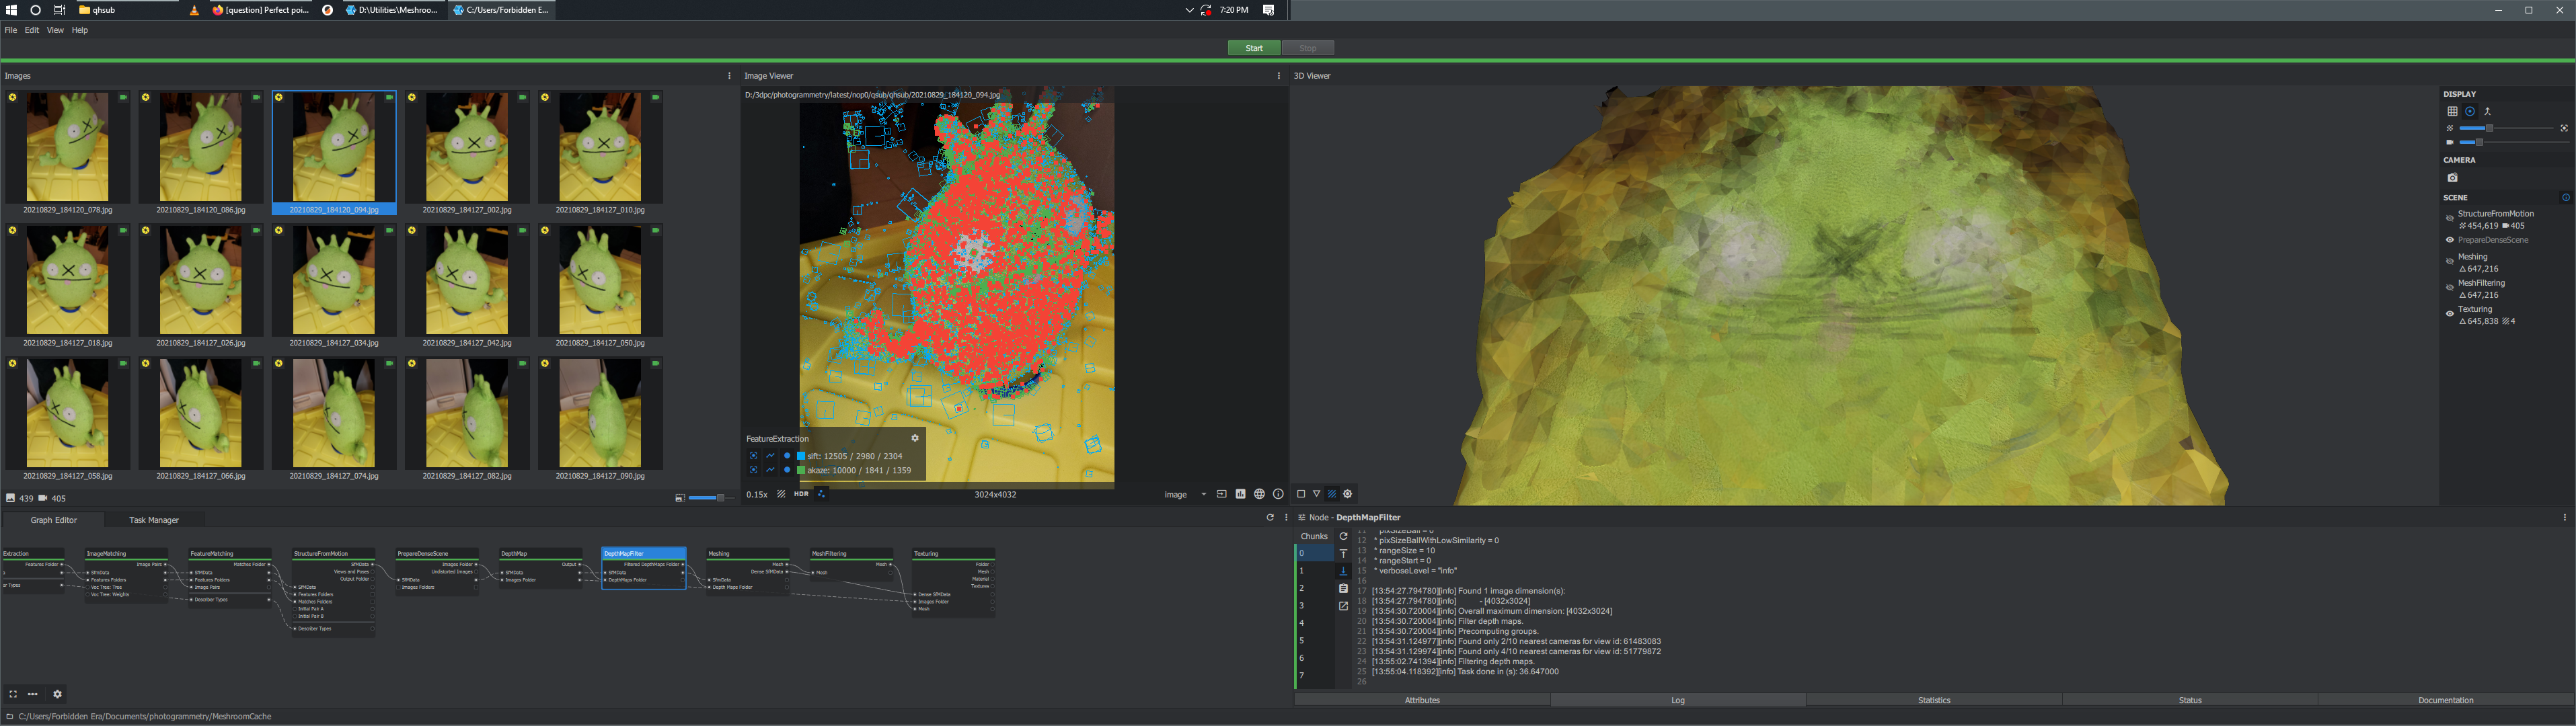
Task: Toggle the gizmo icon under DISPLAY
Action: [2470, 111]
